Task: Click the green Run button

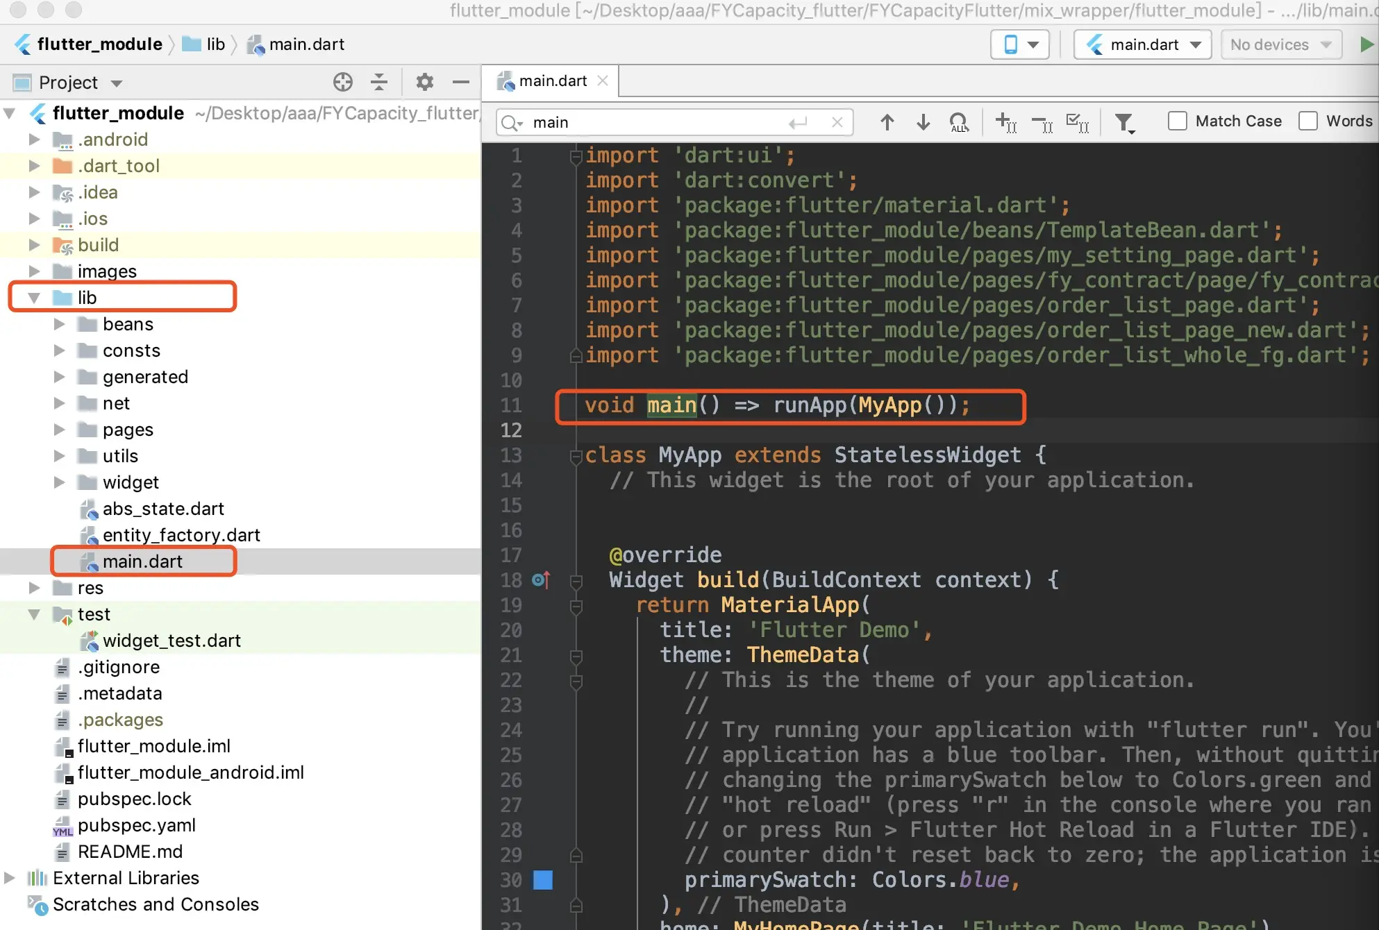Action: click(1366, 44)
